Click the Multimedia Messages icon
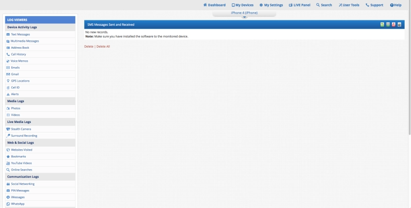 (x=8, y=41)
